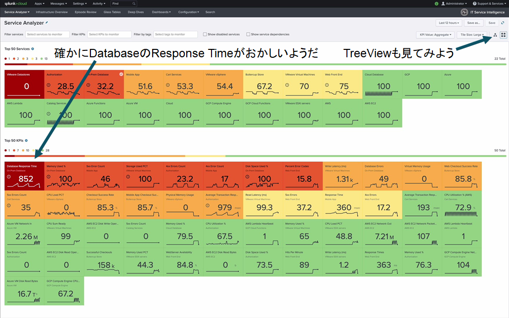Open the AWS Lambda service tile
The height and width of the screenshot is (318, 509).
coord(24,113)
